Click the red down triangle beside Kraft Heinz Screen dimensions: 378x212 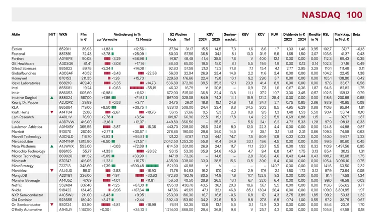(x=52, y=112)
